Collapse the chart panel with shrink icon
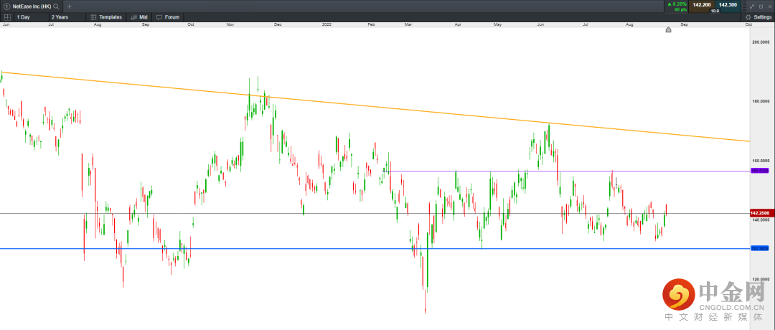Image resolution: width=775 pixels, height=330 pixels. tap(752, 6)
